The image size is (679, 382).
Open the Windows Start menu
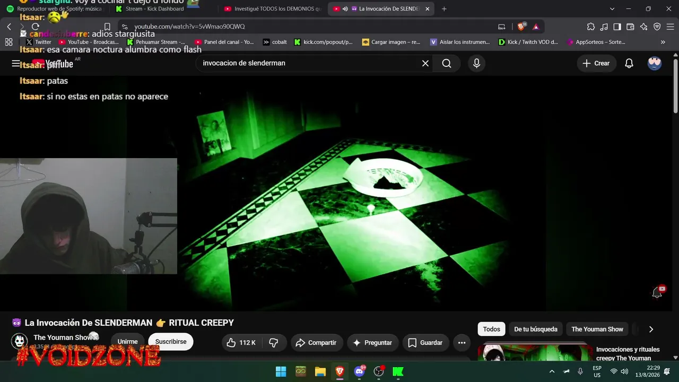pos(281,371)
